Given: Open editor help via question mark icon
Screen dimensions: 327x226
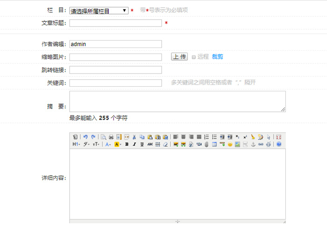Looking at the screenshot, I should [279, 144].
